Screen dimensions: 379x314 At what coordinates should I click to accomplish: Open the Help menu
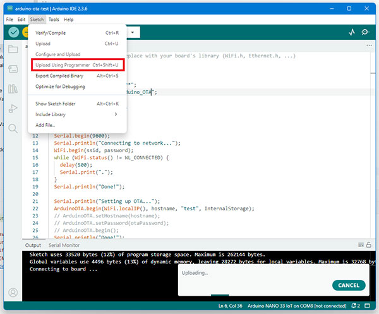[x=69, y=20]
